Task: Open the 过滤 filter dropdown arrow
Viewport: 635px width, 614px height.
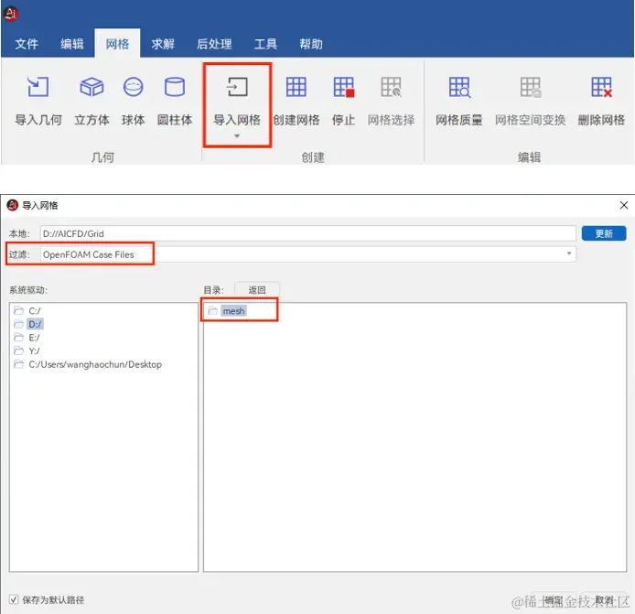Action: pyautogui.click(x=568, y=253)
